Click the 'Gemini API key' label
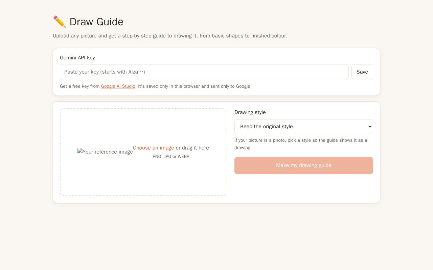Screen dimensions: 433x270 [77, 58]
